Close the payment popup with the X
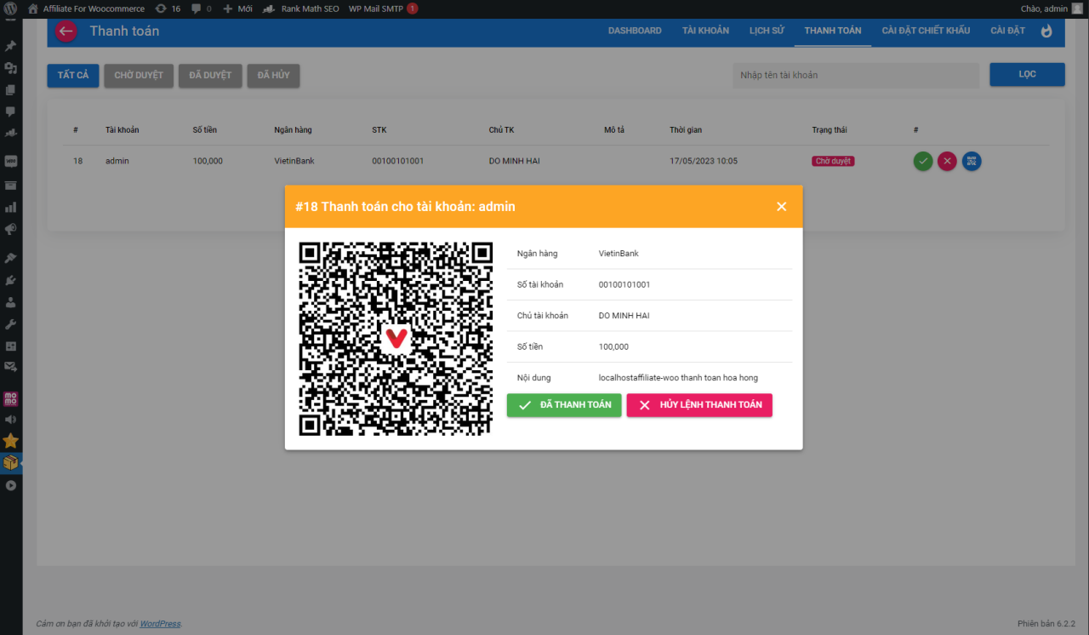 [781, 206]
